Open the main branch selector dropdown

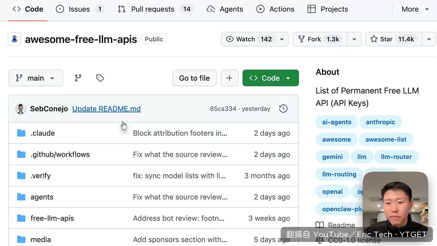(x=36, y=78)
